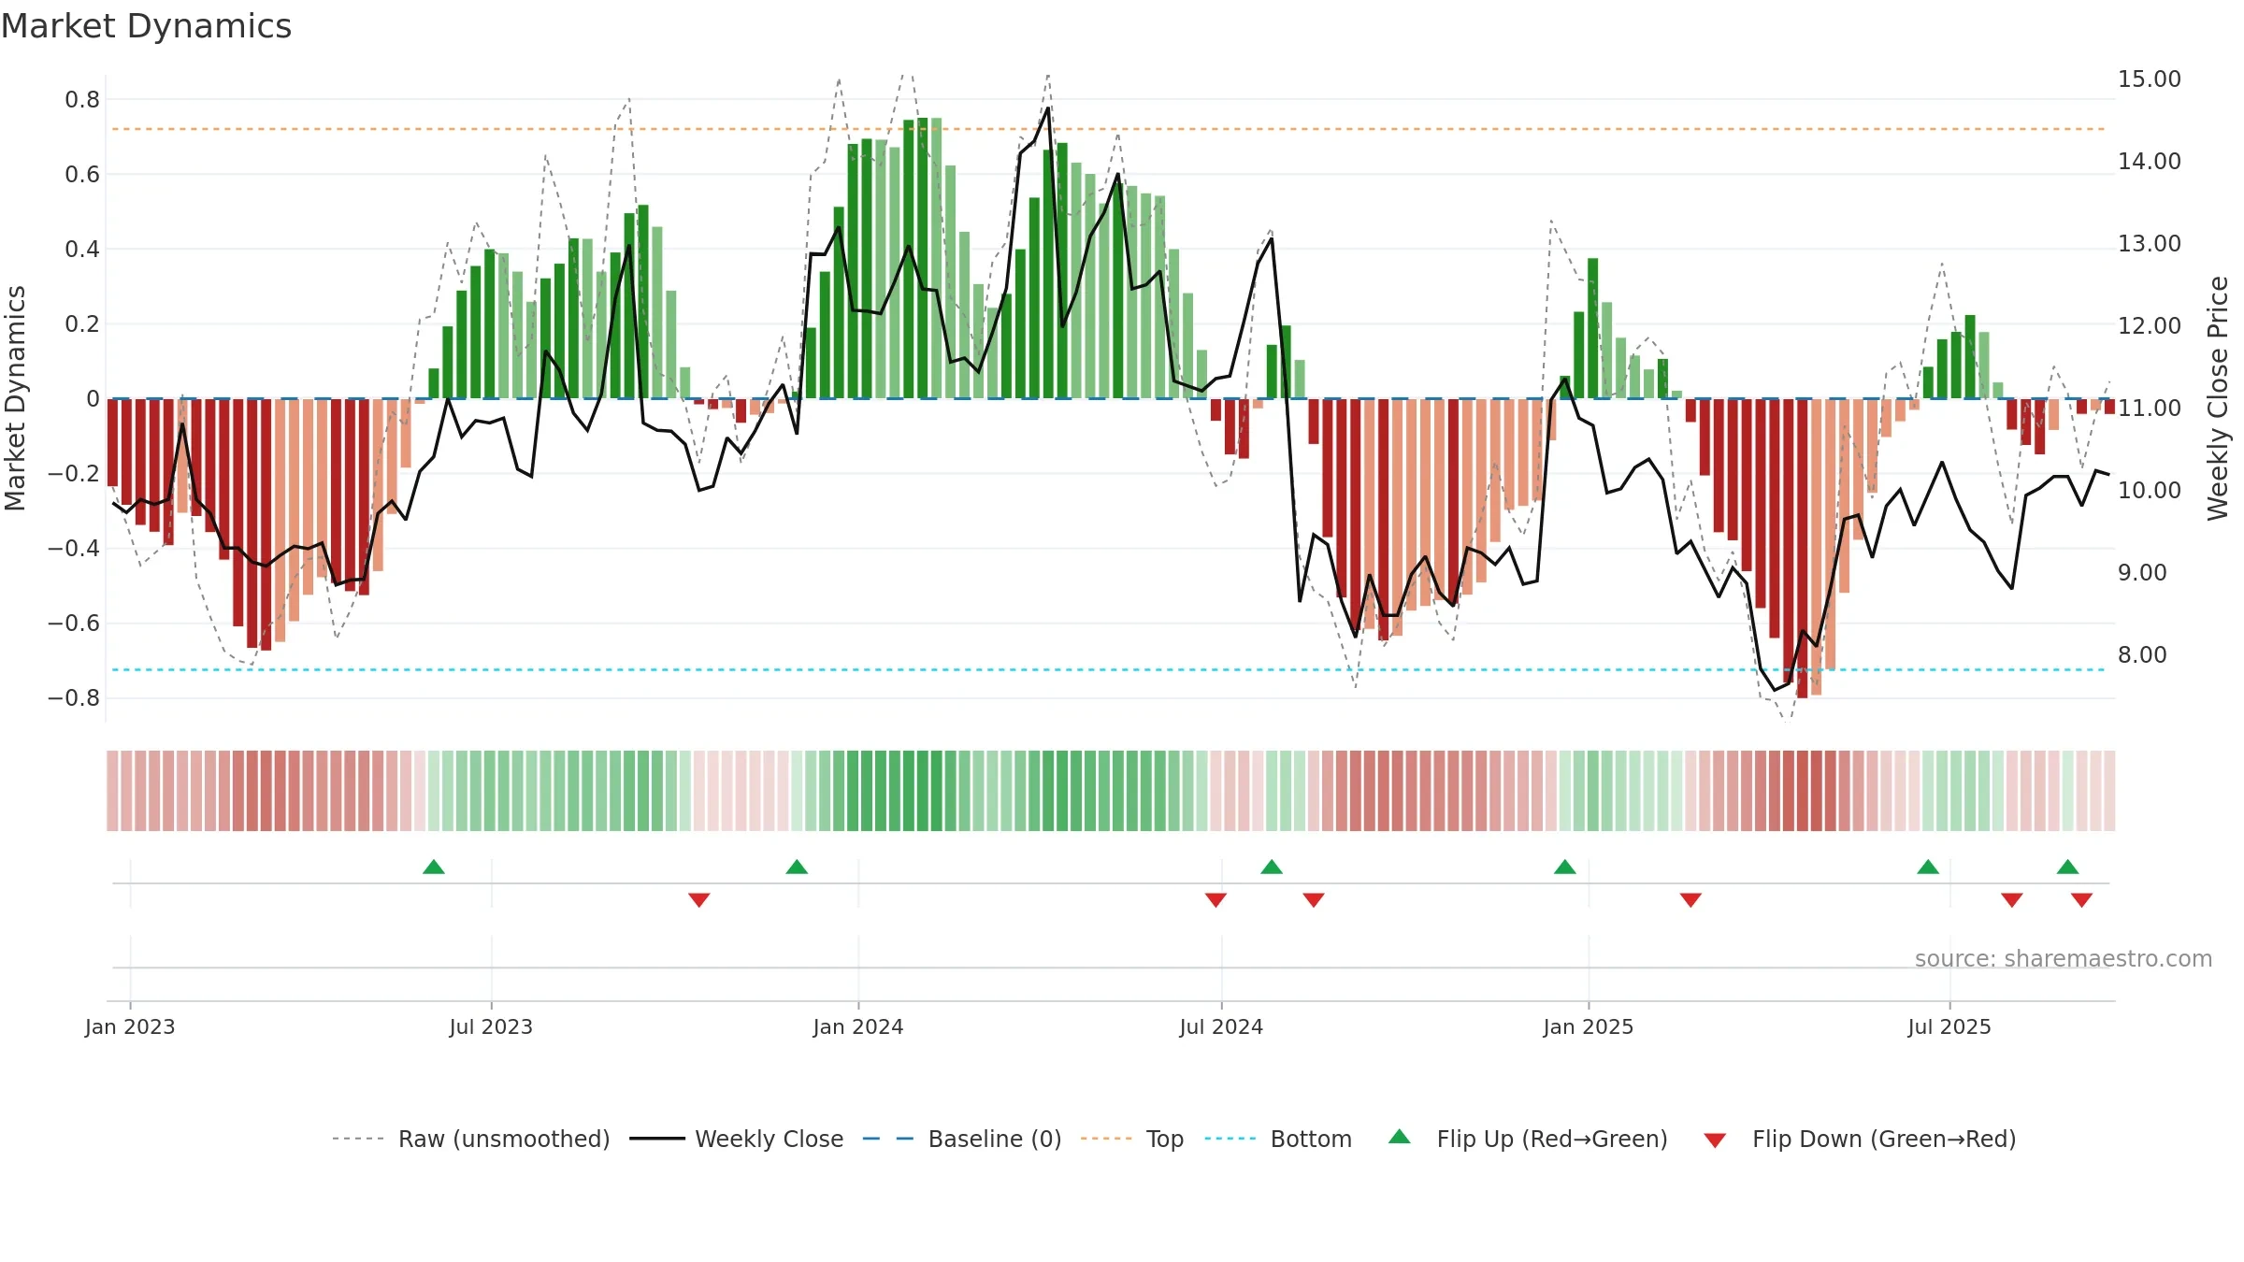Toggle the Baseline (0) legend entry
Image resolution: width=2244 pixels, height=1262 pixels.
[x=962, y=1139]
